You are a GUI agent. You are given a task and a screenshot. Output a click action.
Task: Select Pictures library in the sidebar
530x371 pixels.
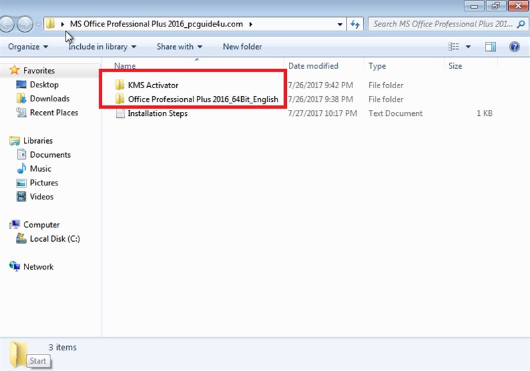click(x=44, y=183)
